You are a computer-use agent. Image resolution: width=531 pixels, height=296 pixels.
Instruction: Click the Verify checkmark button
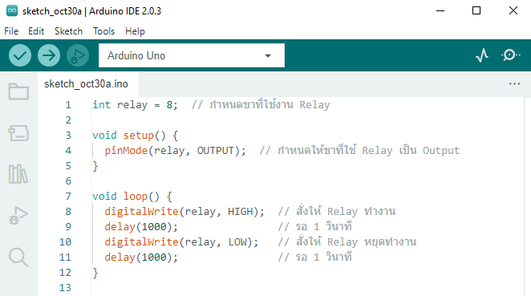20,55
